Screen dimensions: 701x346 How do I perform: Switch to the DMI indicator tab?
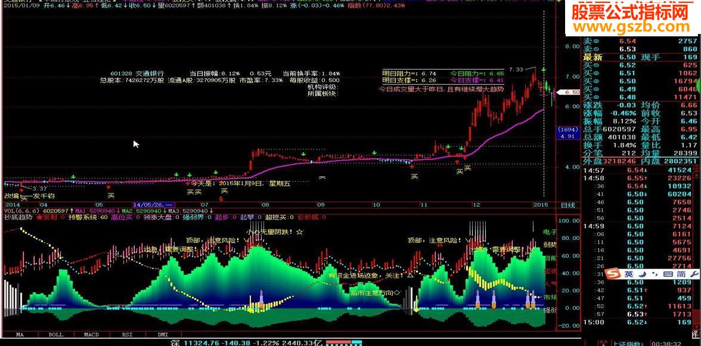click(163, 334)
